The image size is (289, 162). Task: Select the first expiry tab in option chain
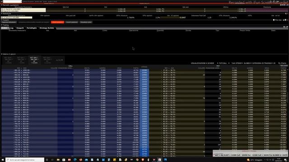pos(9,60)
